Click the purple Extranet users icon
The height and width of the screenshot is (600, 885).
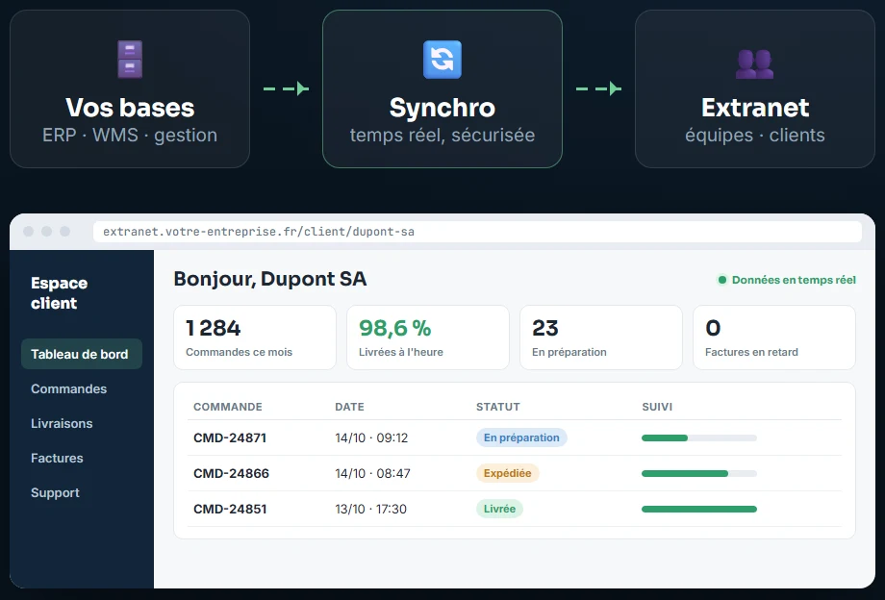[x=754, y=64]
